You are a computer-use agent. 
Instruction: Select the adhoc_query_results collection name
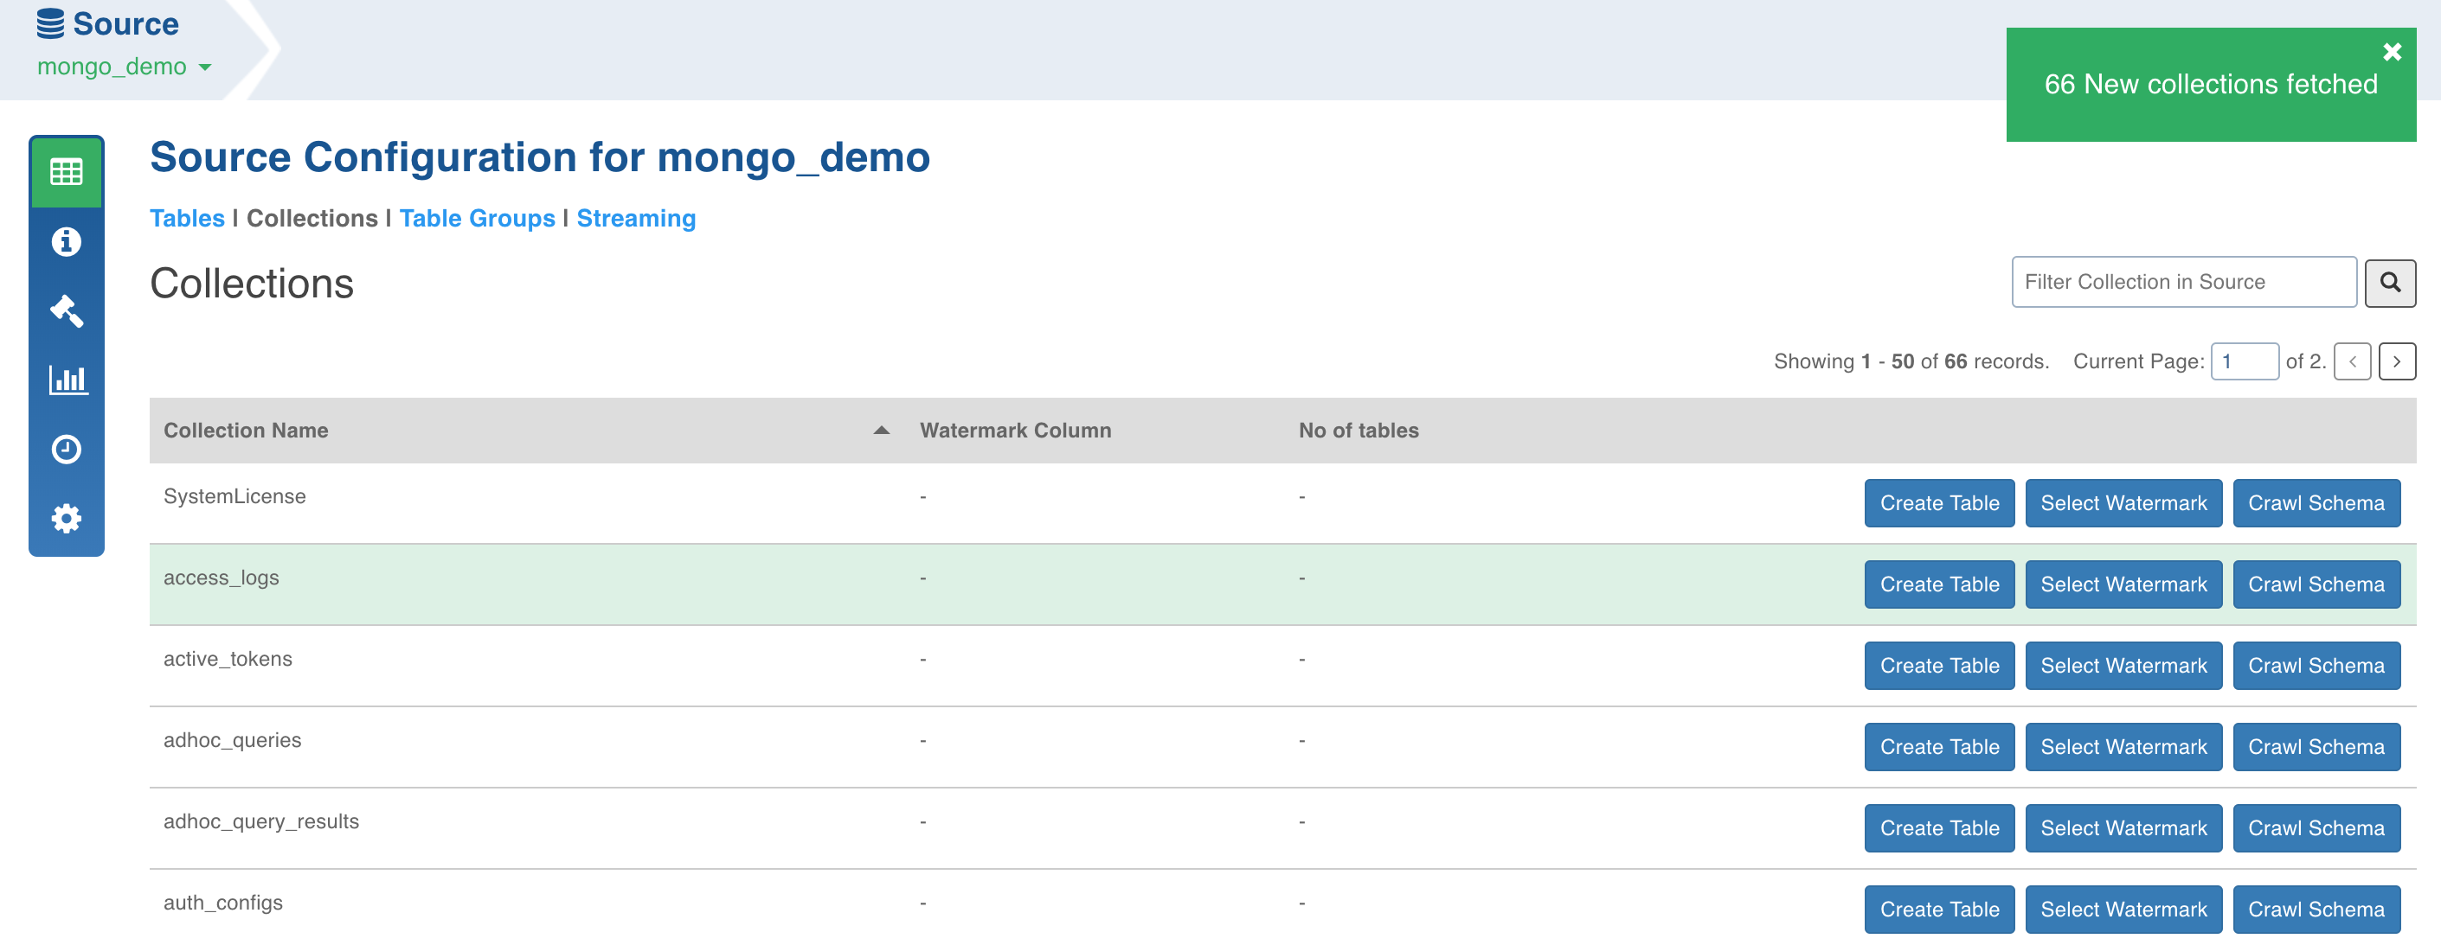pyautogui.click(x=260, y=823)
